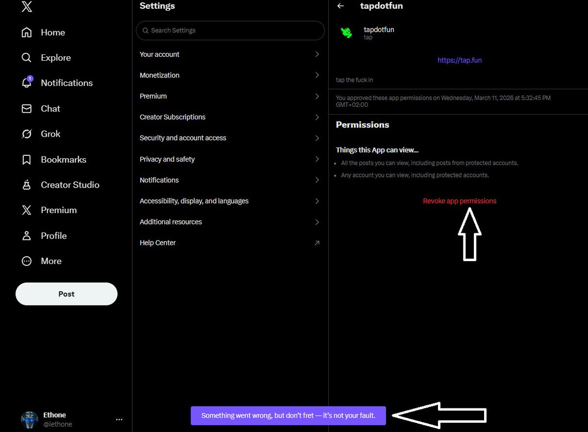Open the https://tap.fun link
This screenshot has width=588, height=432.
(x=460, y=60)
